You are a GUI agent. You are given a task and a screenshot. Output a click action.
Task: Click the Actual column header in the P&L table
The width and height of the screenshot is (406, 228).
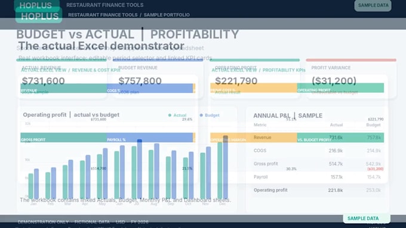[x=336, y=125]
